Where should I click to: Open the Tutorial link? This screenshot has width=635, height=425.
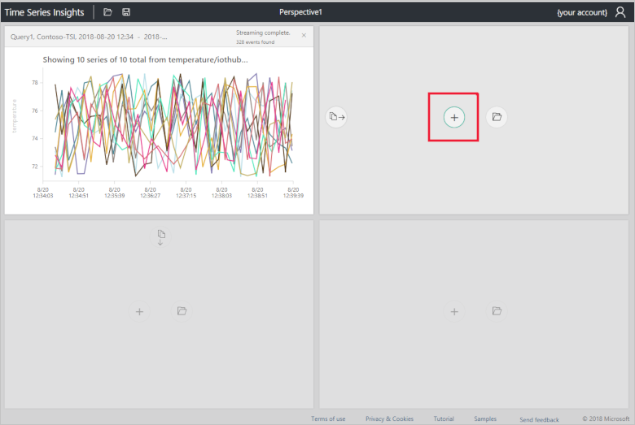click(444, 419)
